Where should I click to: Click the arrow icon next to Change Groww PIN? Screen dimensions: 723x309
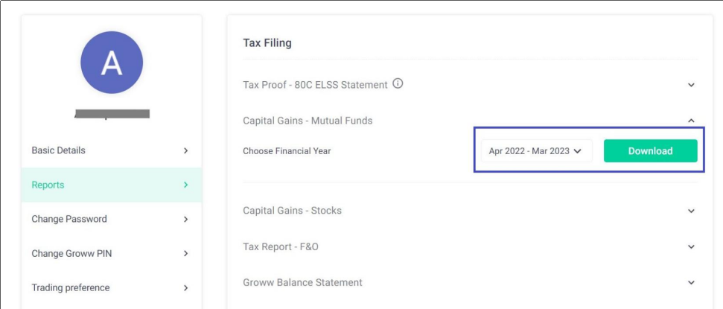pyautogui.click(x=186, y=254)
